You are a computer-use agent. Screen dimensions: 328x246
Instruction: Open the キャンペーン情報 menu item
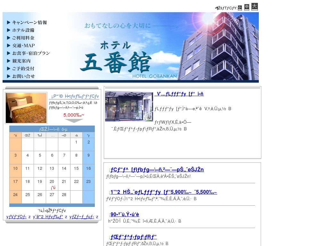coord(27,22)
